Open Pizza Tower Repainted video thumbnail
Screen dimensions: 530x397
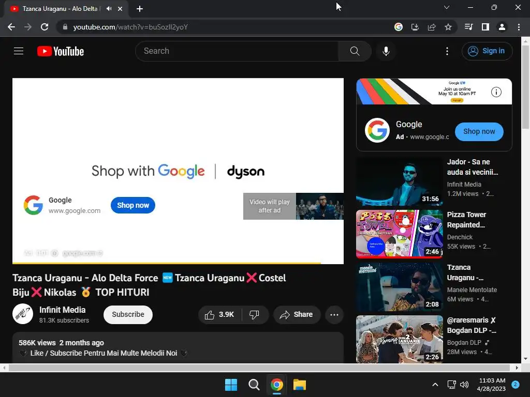(x=399, y=234)
